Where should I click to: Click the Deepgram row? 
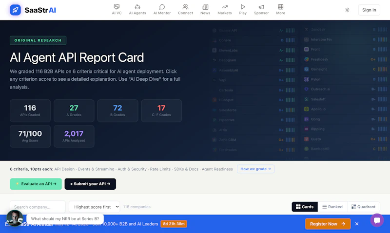253,60
